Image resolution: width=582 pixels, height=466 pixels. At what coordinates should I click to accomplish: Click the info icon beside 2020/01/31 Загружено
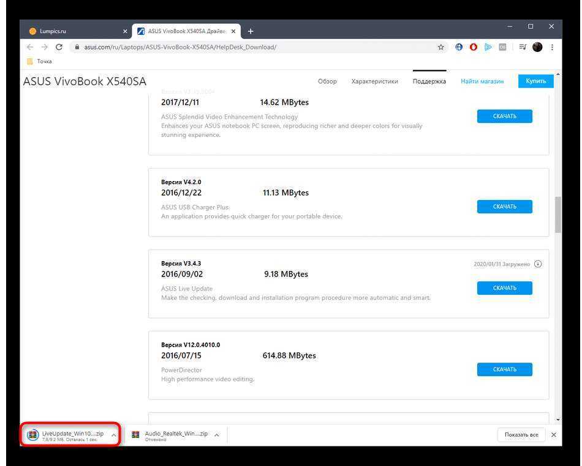[538, 264]
